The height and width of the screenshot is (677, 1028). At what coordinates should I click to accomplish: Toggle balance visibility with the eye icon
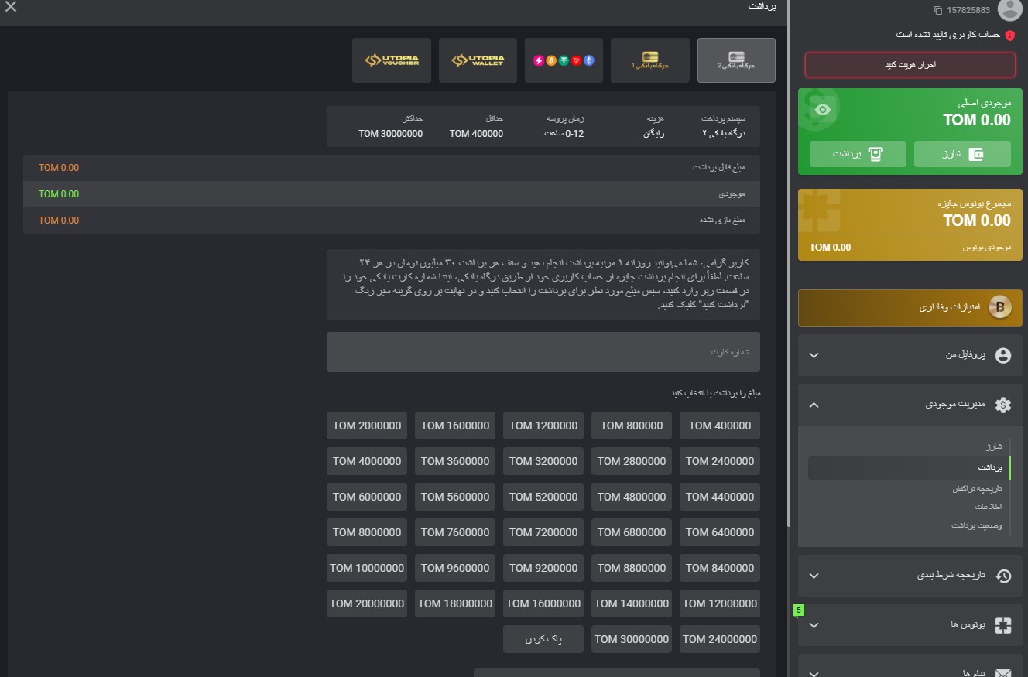click(x=823, y=110)
